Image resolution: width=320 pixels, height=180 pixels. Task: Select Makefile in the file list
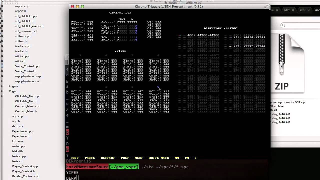(18, 151)
